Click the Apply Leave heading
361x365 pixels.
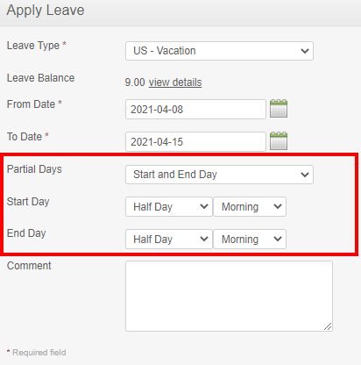tap(46, 11)
